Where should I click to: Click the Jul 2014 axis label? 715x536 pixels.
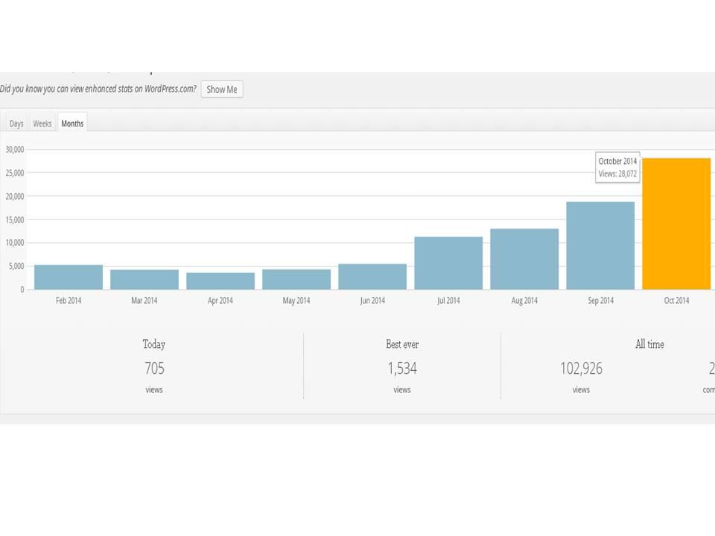point(448,301)
